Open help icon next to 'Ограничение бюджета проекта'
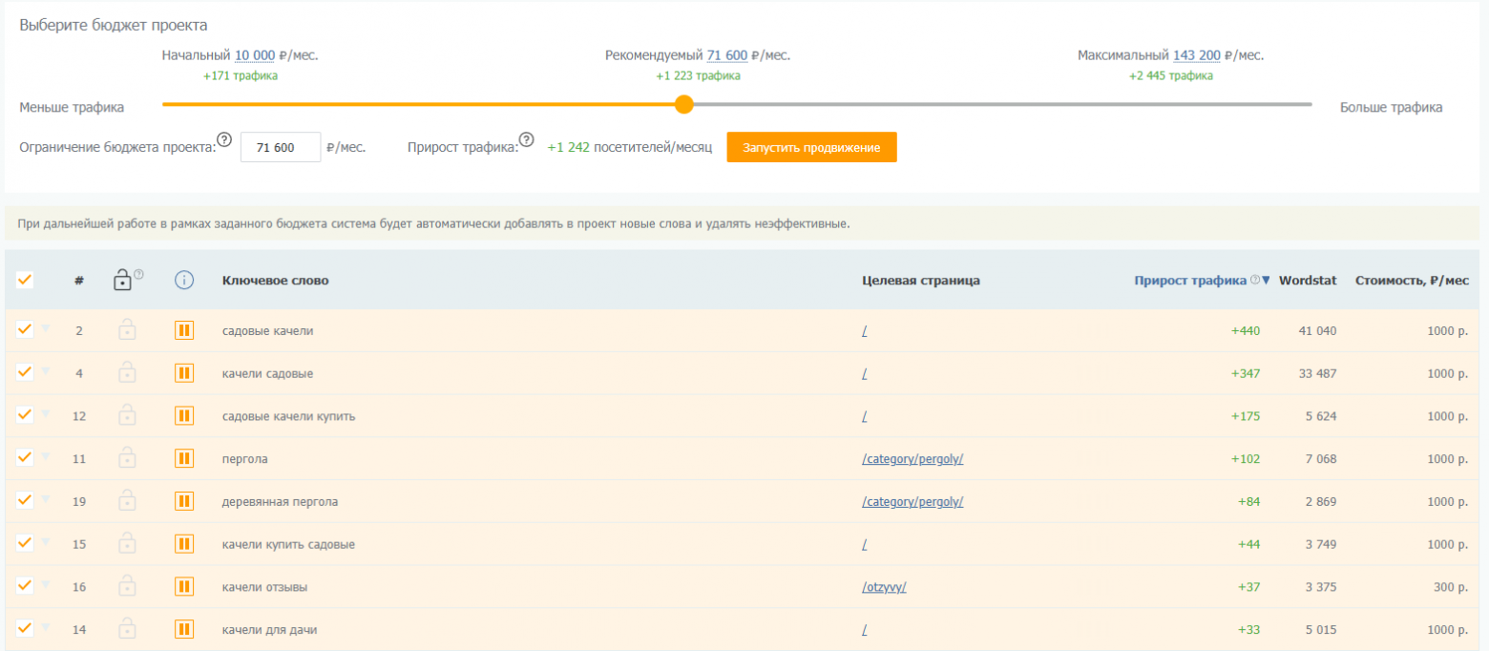 (x=224, y=140)
